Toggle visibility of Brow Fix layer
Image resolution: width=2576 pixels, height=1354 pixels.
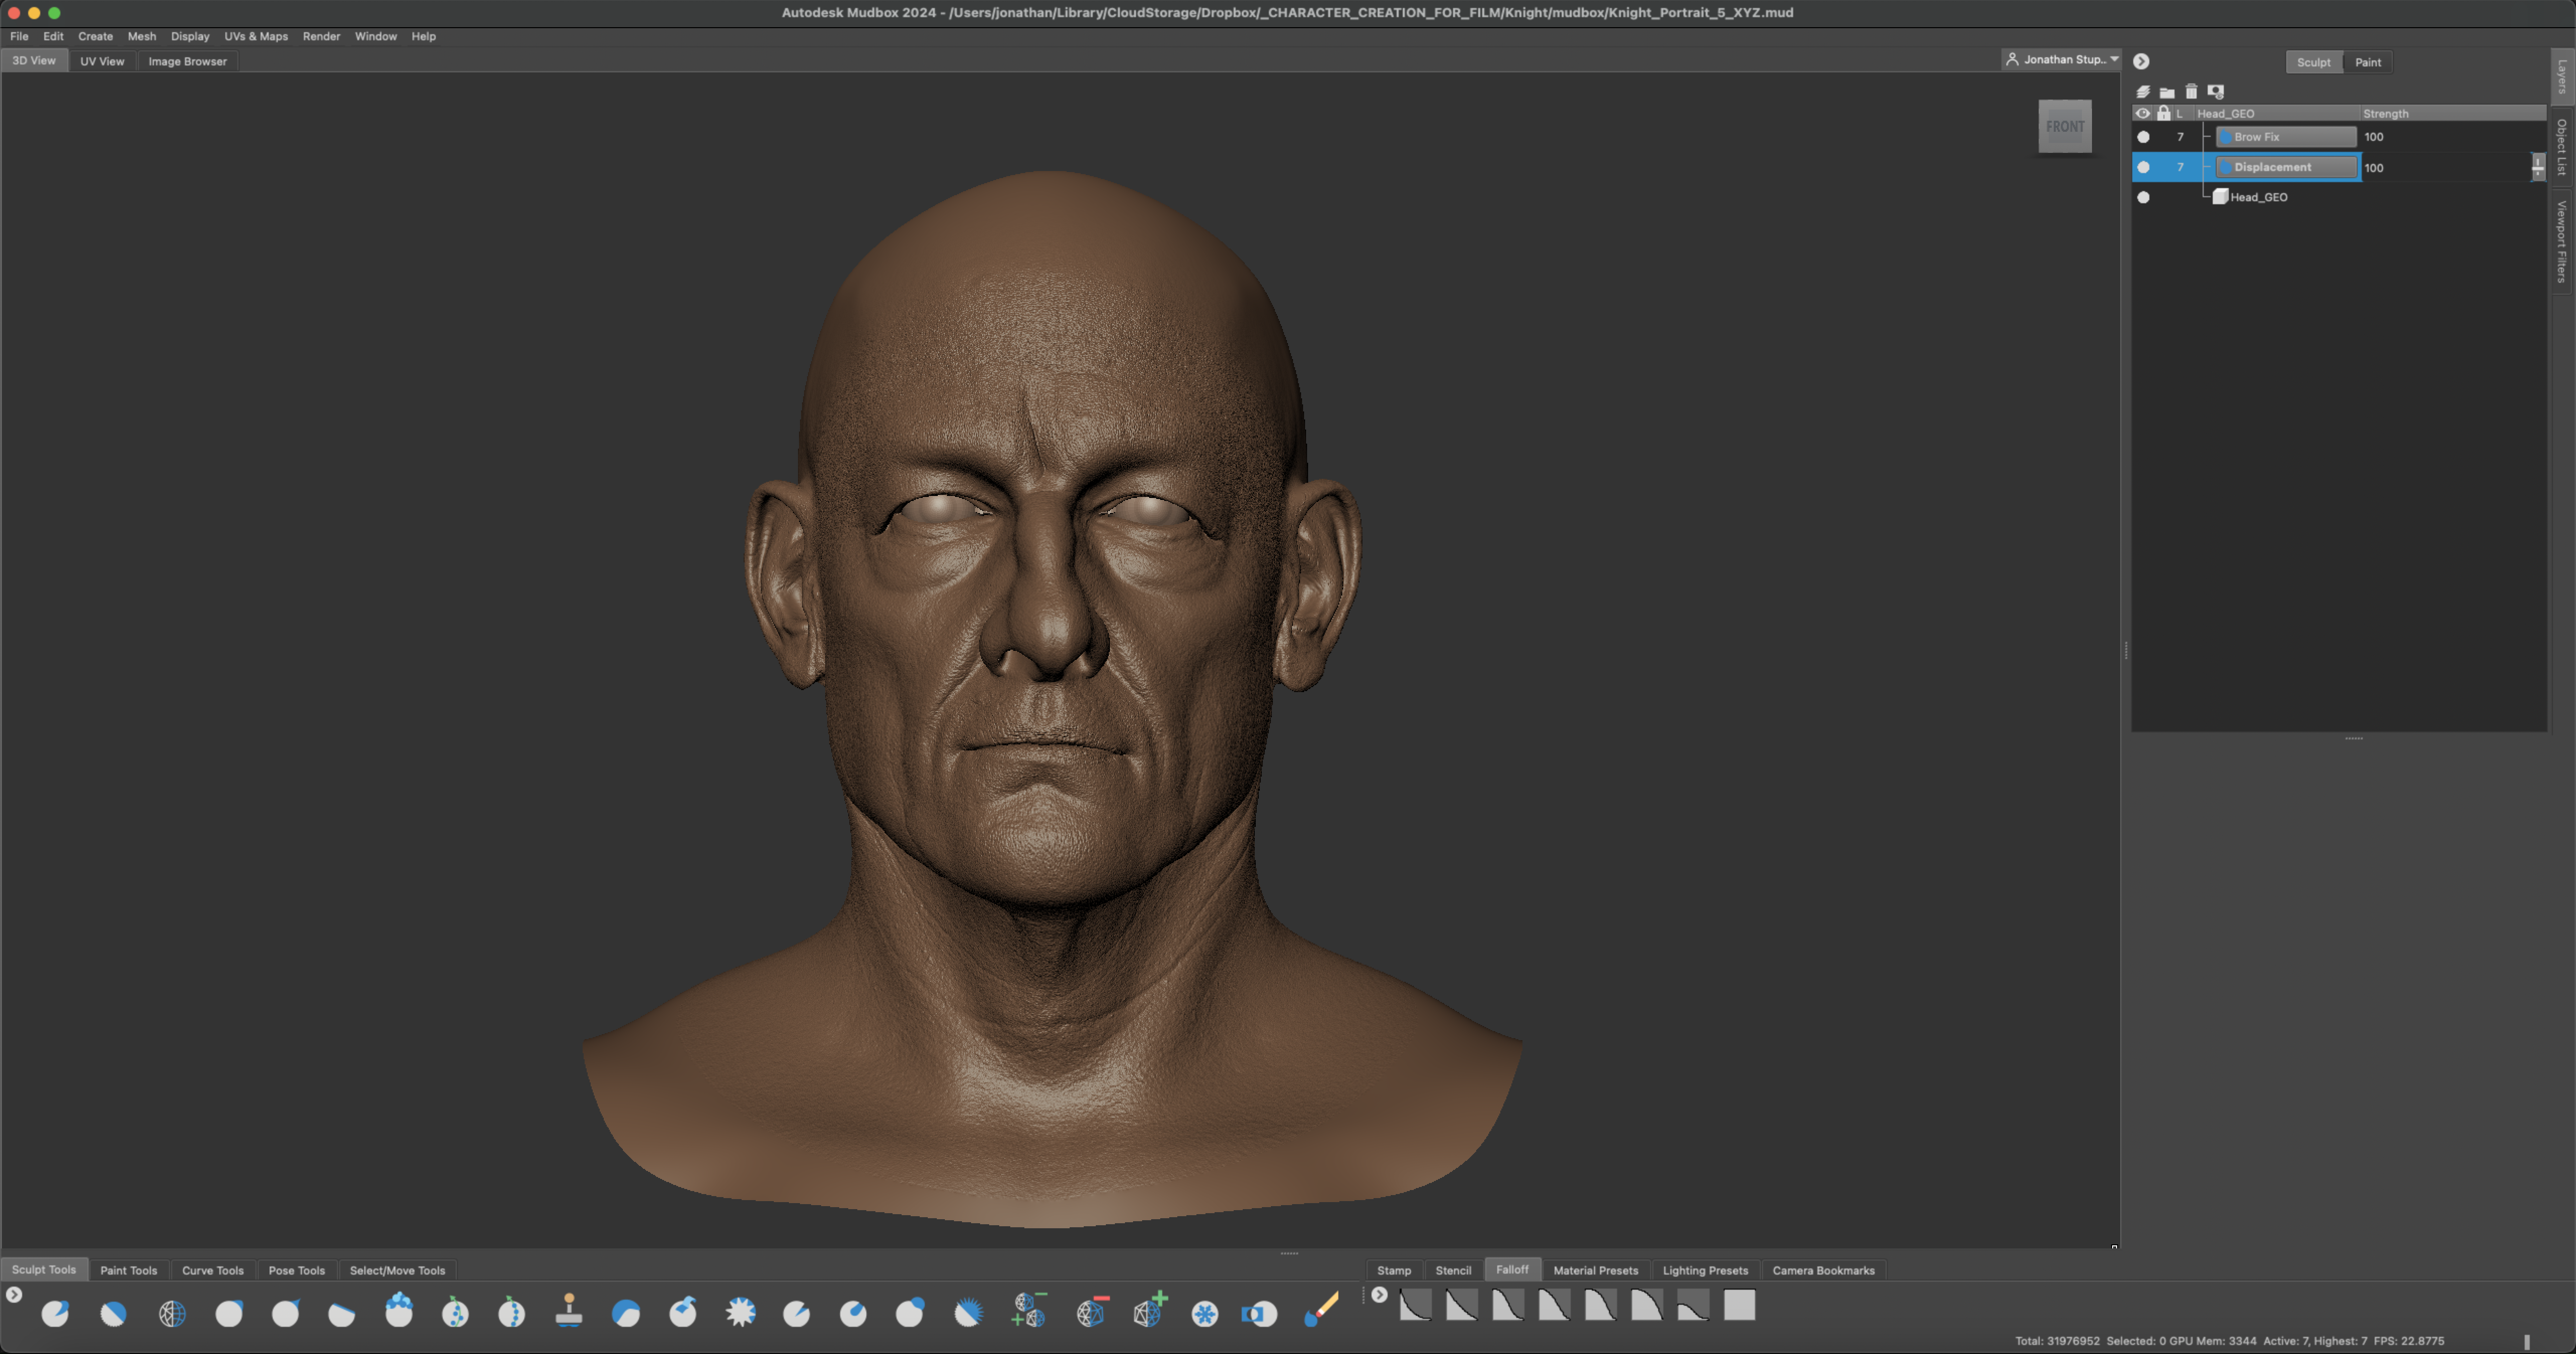[2143, 137]
